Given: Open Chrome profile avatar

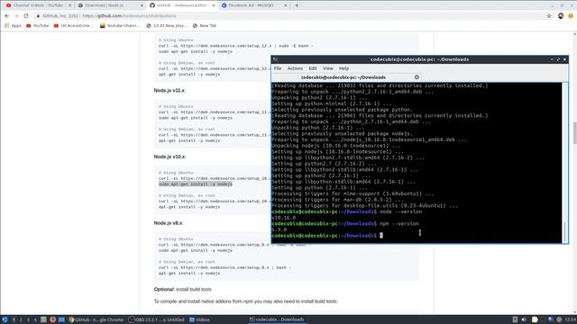Looking at the screenshot, I should 561,16.
